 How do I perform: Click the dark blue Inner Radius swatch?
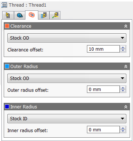tap(7, 107)
